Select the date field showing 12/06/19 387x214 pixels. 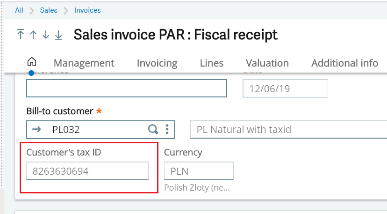285,89
